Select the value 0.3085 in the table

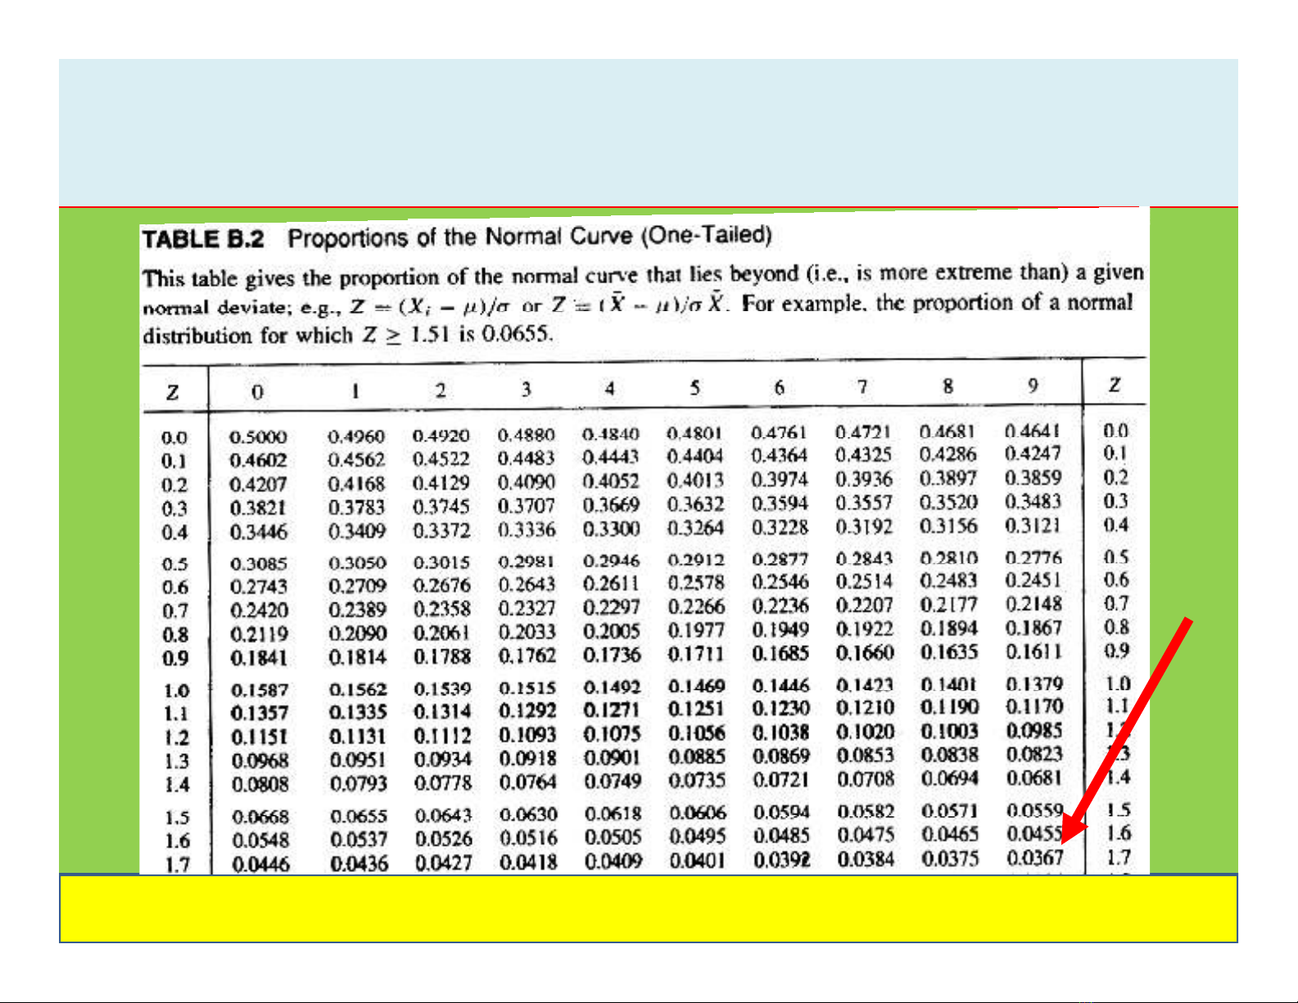[259, 564]
